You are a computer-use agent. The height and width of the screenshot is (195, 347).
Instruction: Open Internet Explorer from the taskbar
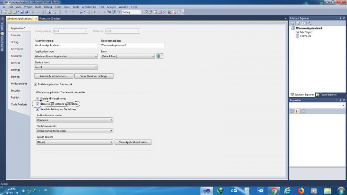coord(287,190)
